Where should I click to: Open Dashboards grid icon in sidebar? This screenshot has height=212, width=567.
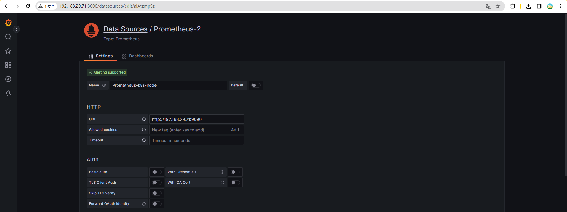click(x=8, y=65)
